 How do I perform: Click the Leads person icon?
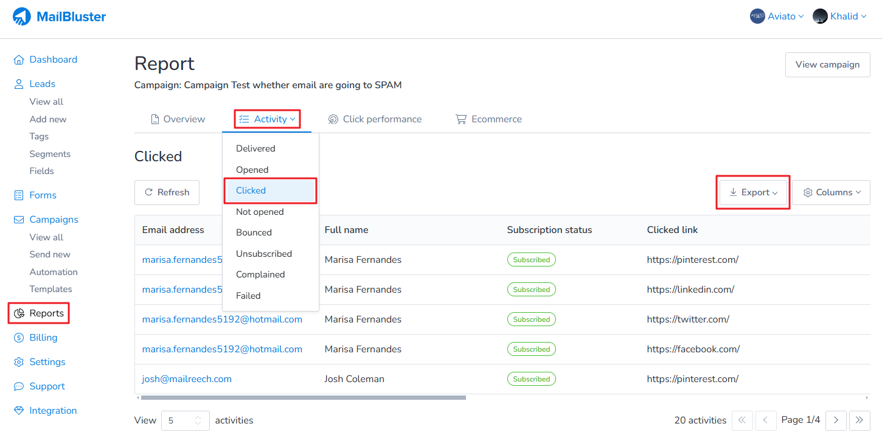(19, 84)
